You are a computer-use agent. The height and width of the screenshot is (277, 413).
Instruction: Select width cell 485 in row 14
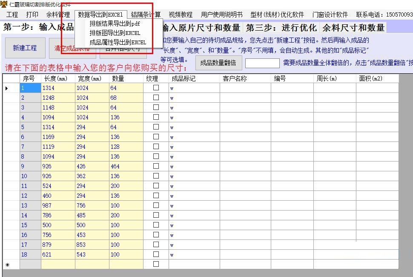[x=92, y=215]
